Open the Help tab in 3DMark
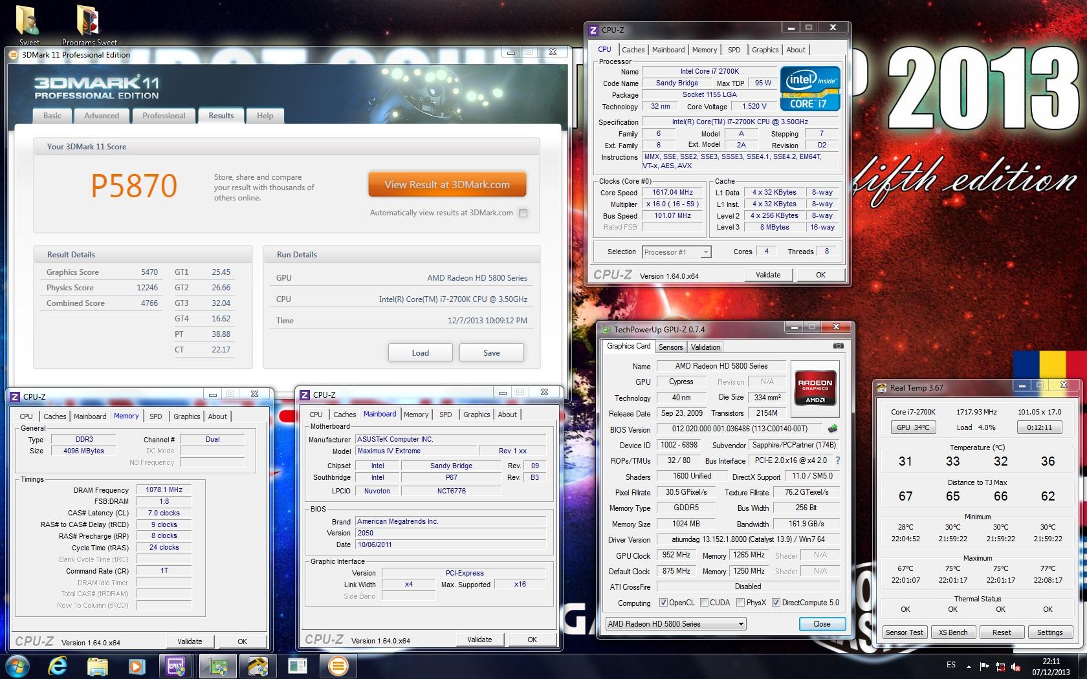 pos(265,116)
